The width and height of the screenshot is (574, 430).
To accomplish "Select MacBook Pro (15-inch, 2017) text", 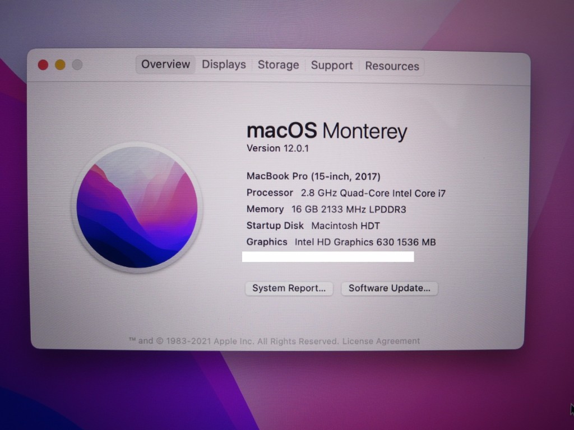I will pyautogui.click(x=313, y=176).
